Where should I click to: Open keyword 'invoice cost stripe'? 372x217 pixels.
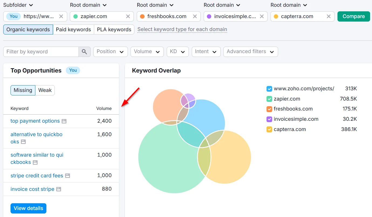pyautogui.click(x=32, y=189)
